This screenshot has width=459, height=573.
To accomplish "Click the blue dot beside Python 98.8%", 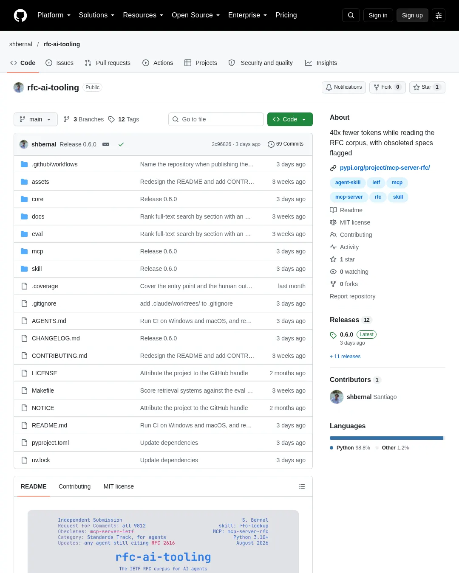I will click(x=331, y=448).
